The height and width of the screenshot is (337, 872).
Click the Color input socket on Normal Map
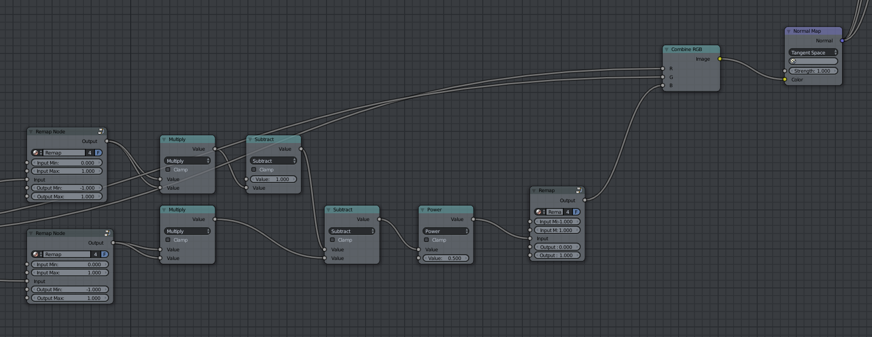[785, 79]
